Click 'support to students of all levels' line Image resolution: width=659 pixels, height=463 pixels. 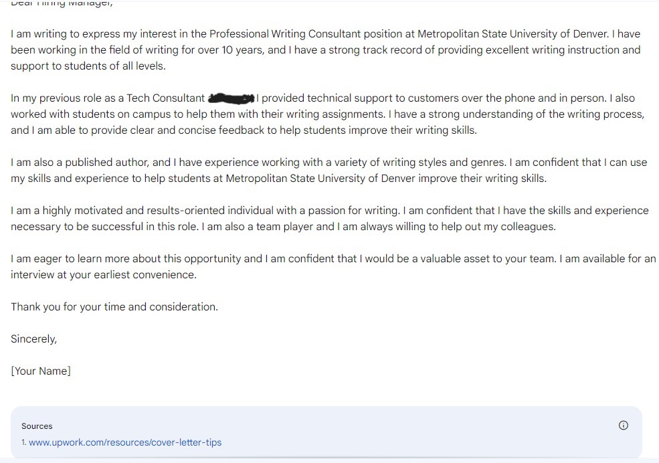(x=88, y=66)
